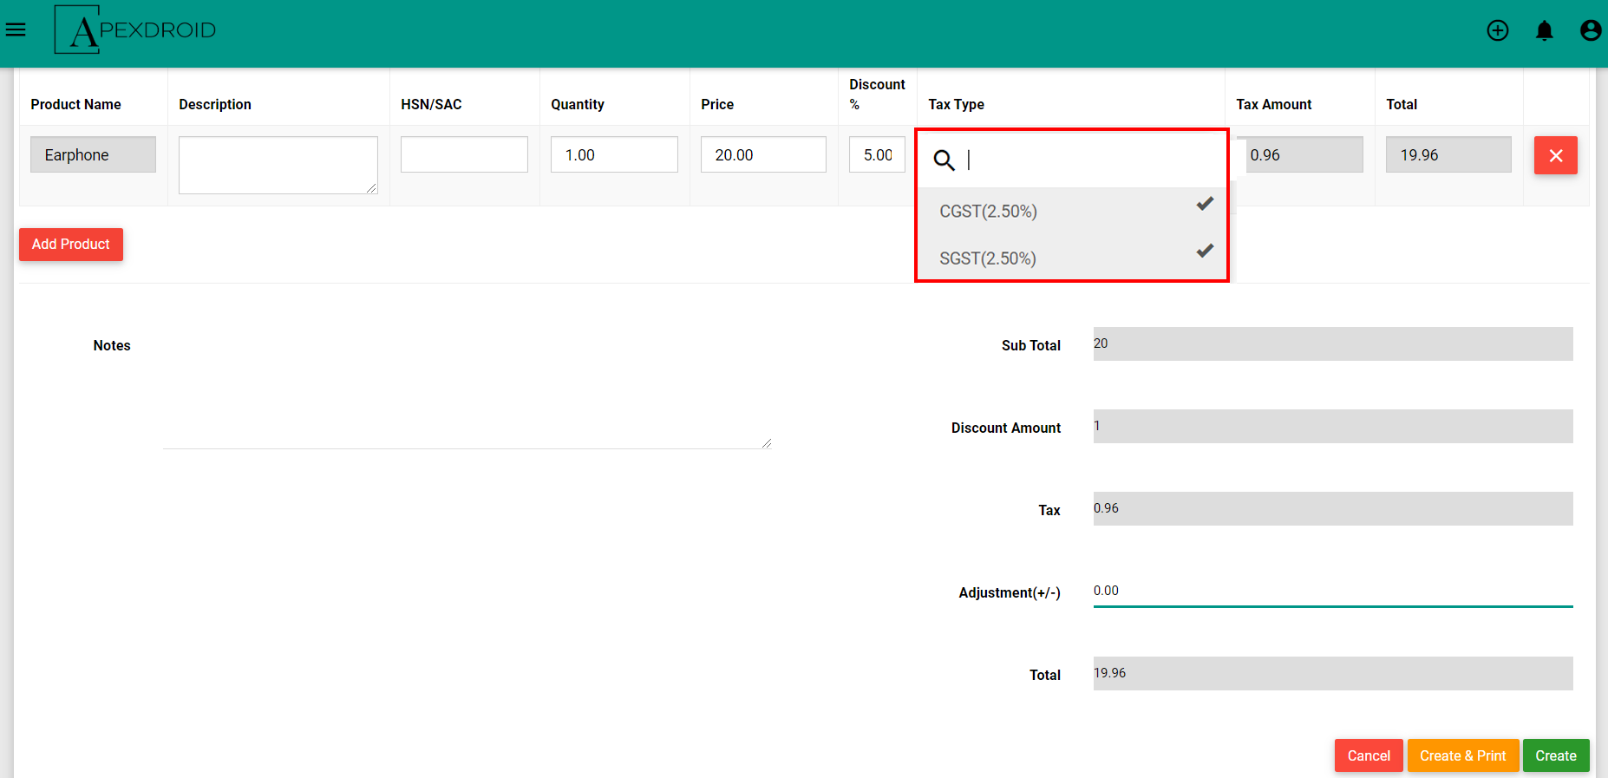1608x778 pixels.
Task: Click the Price column header
Action: [717, 104]
